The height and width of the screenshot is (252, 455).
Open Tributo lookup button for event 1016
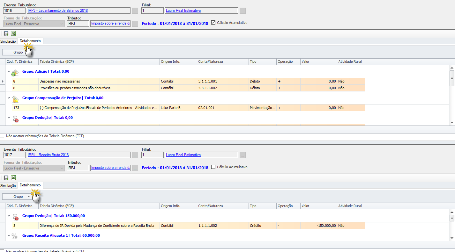[135, 24]
